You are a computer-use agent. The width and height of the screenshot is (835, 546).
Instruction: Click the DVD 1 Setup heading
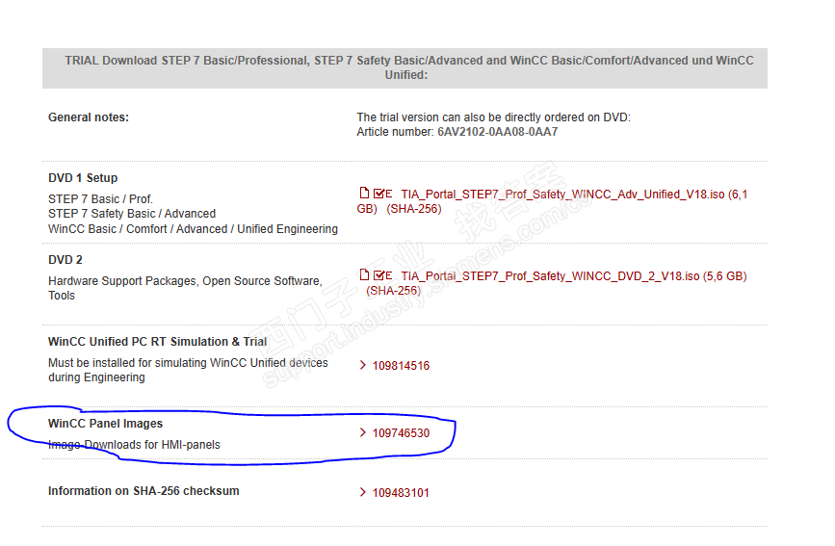(83, 178)
